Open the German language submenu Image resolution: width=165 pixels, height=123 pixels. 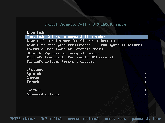tap(33, 78)
